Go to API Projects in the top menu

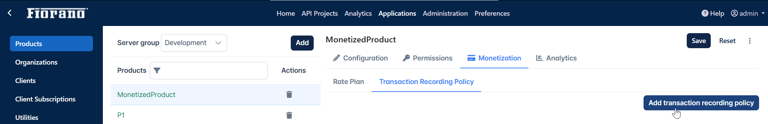[x=320, y=13]
